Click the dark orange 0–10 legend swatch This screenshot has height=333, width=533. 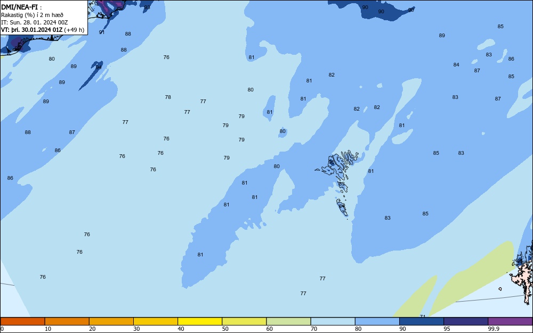coord(22,321)
